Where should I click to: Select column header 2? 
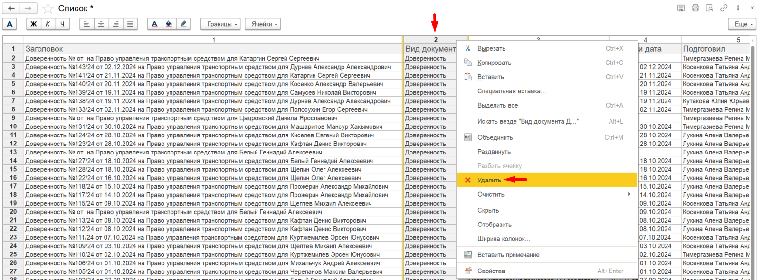pos(436,40)
